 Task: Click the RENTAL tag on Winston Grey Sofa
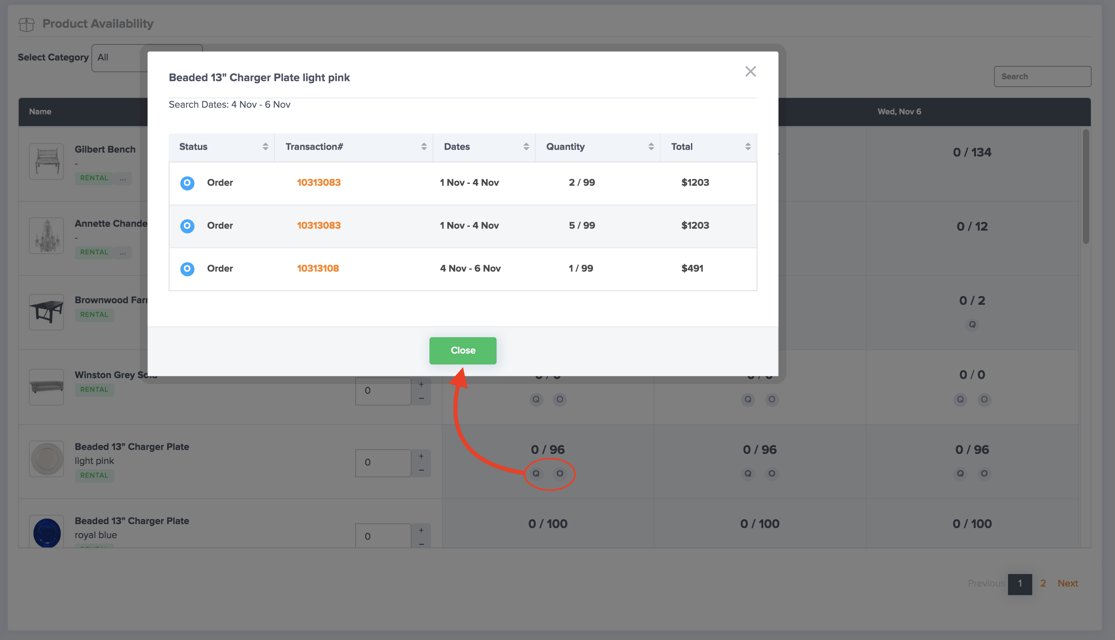94,390
